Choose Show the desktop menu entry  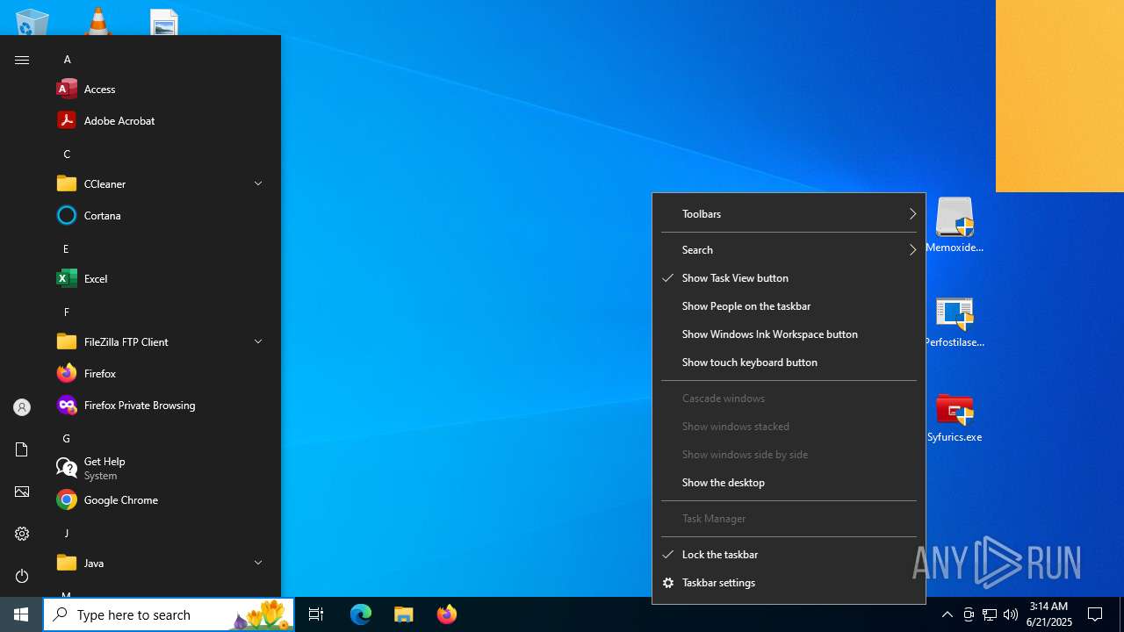[789, 483]
